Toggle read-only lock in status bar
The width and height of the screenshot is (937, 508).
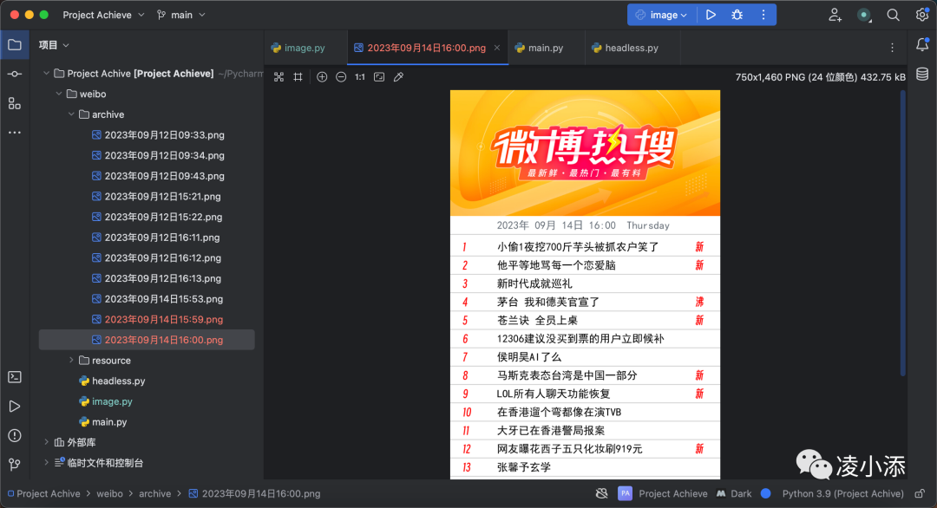(920, 493)
